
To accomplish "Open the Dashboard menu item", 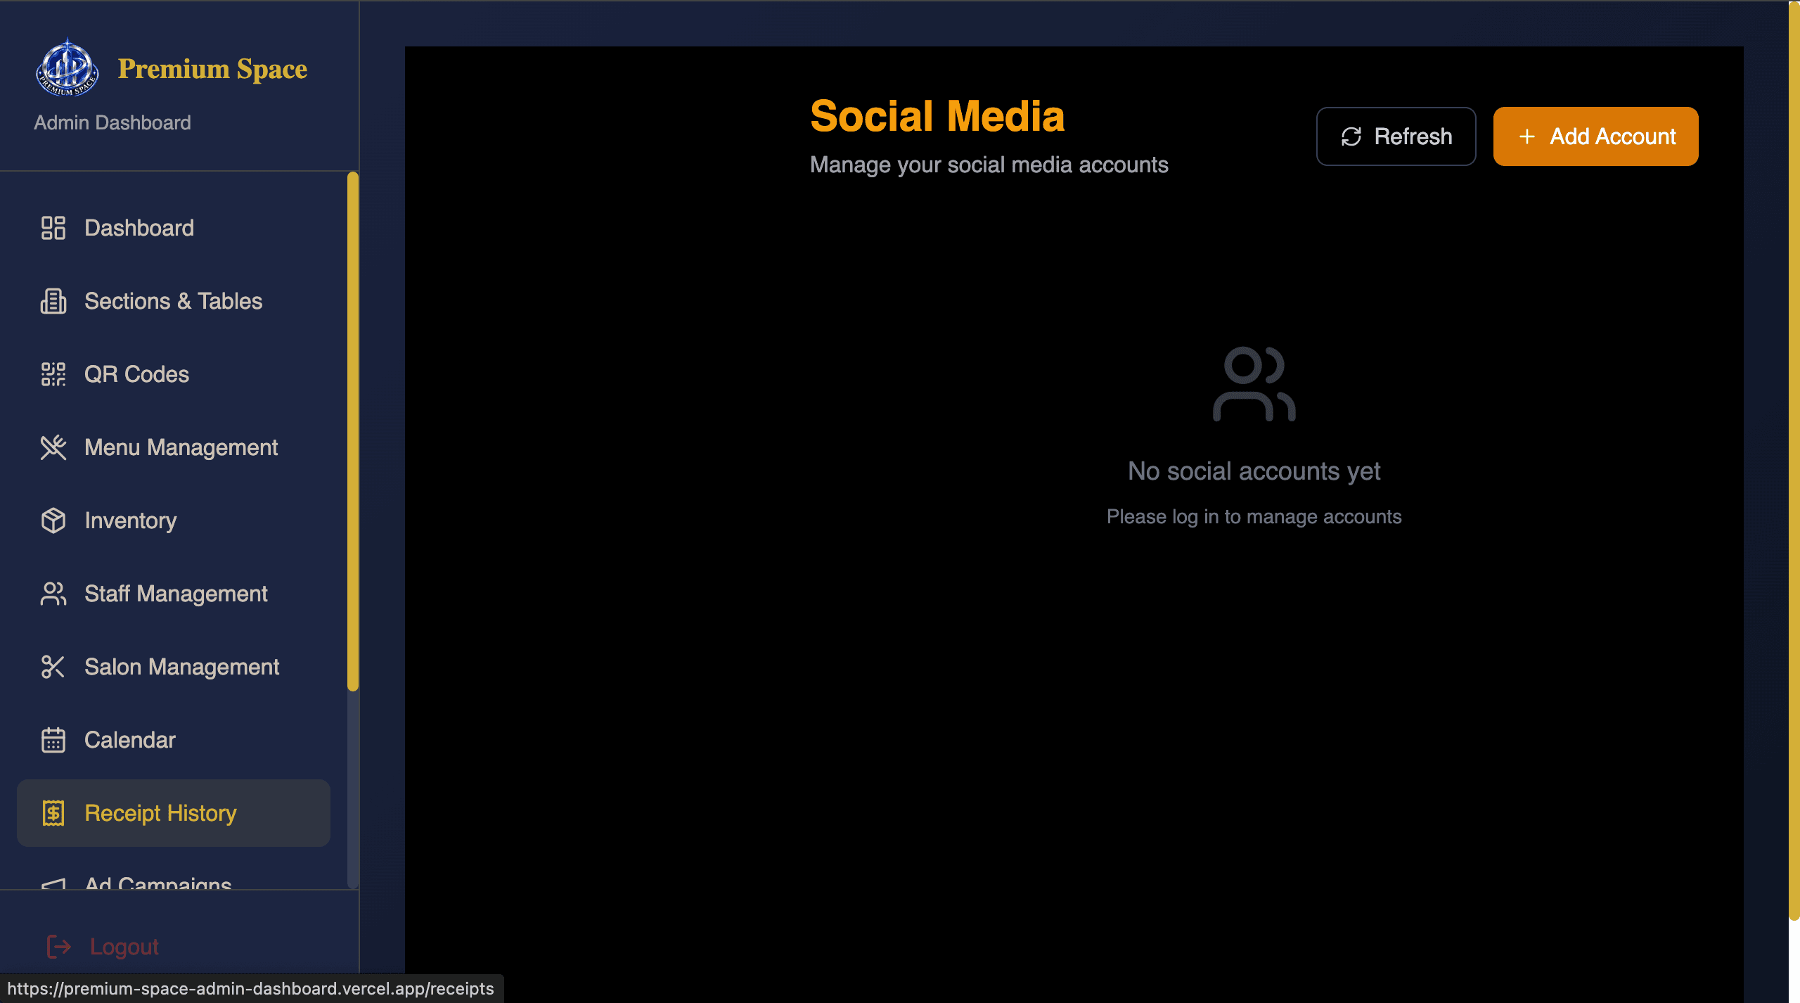I will click(x=174, y=228).
